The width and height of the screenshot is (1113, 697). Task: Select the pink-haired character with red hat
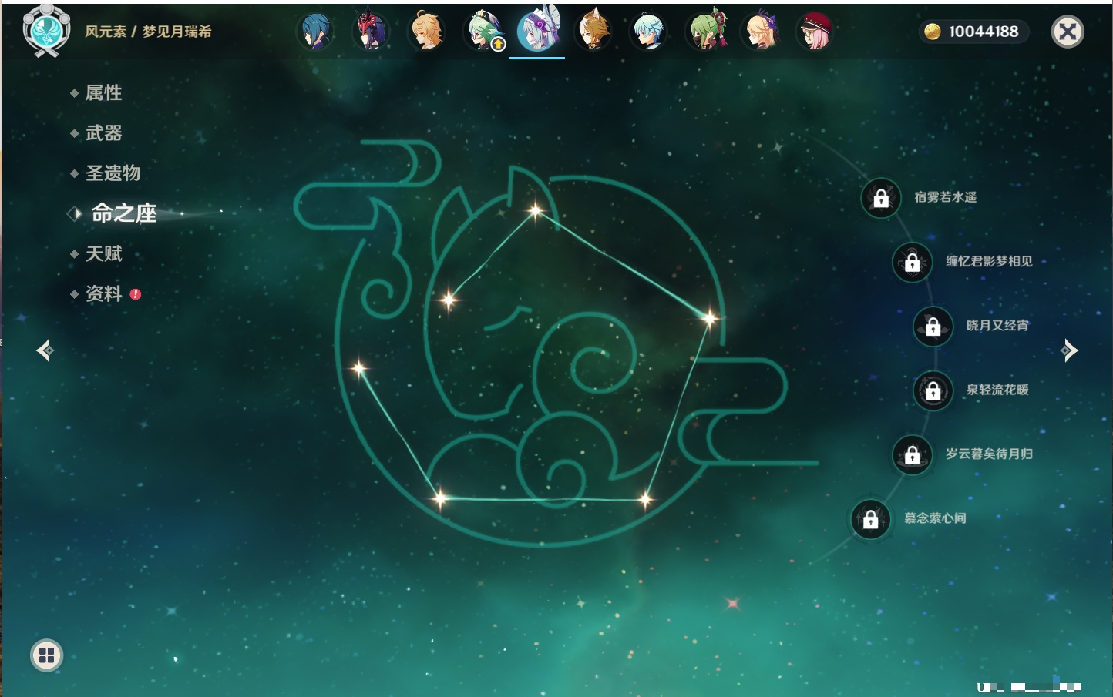[815, 32]
